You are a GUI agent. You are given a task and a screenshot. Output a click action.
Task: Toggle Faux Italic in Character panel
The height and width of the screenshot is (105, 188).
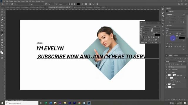(x=144, y=37)
